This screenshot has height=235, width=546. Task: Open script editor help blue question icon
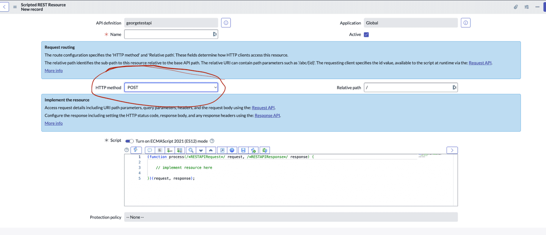coord(232,150)
